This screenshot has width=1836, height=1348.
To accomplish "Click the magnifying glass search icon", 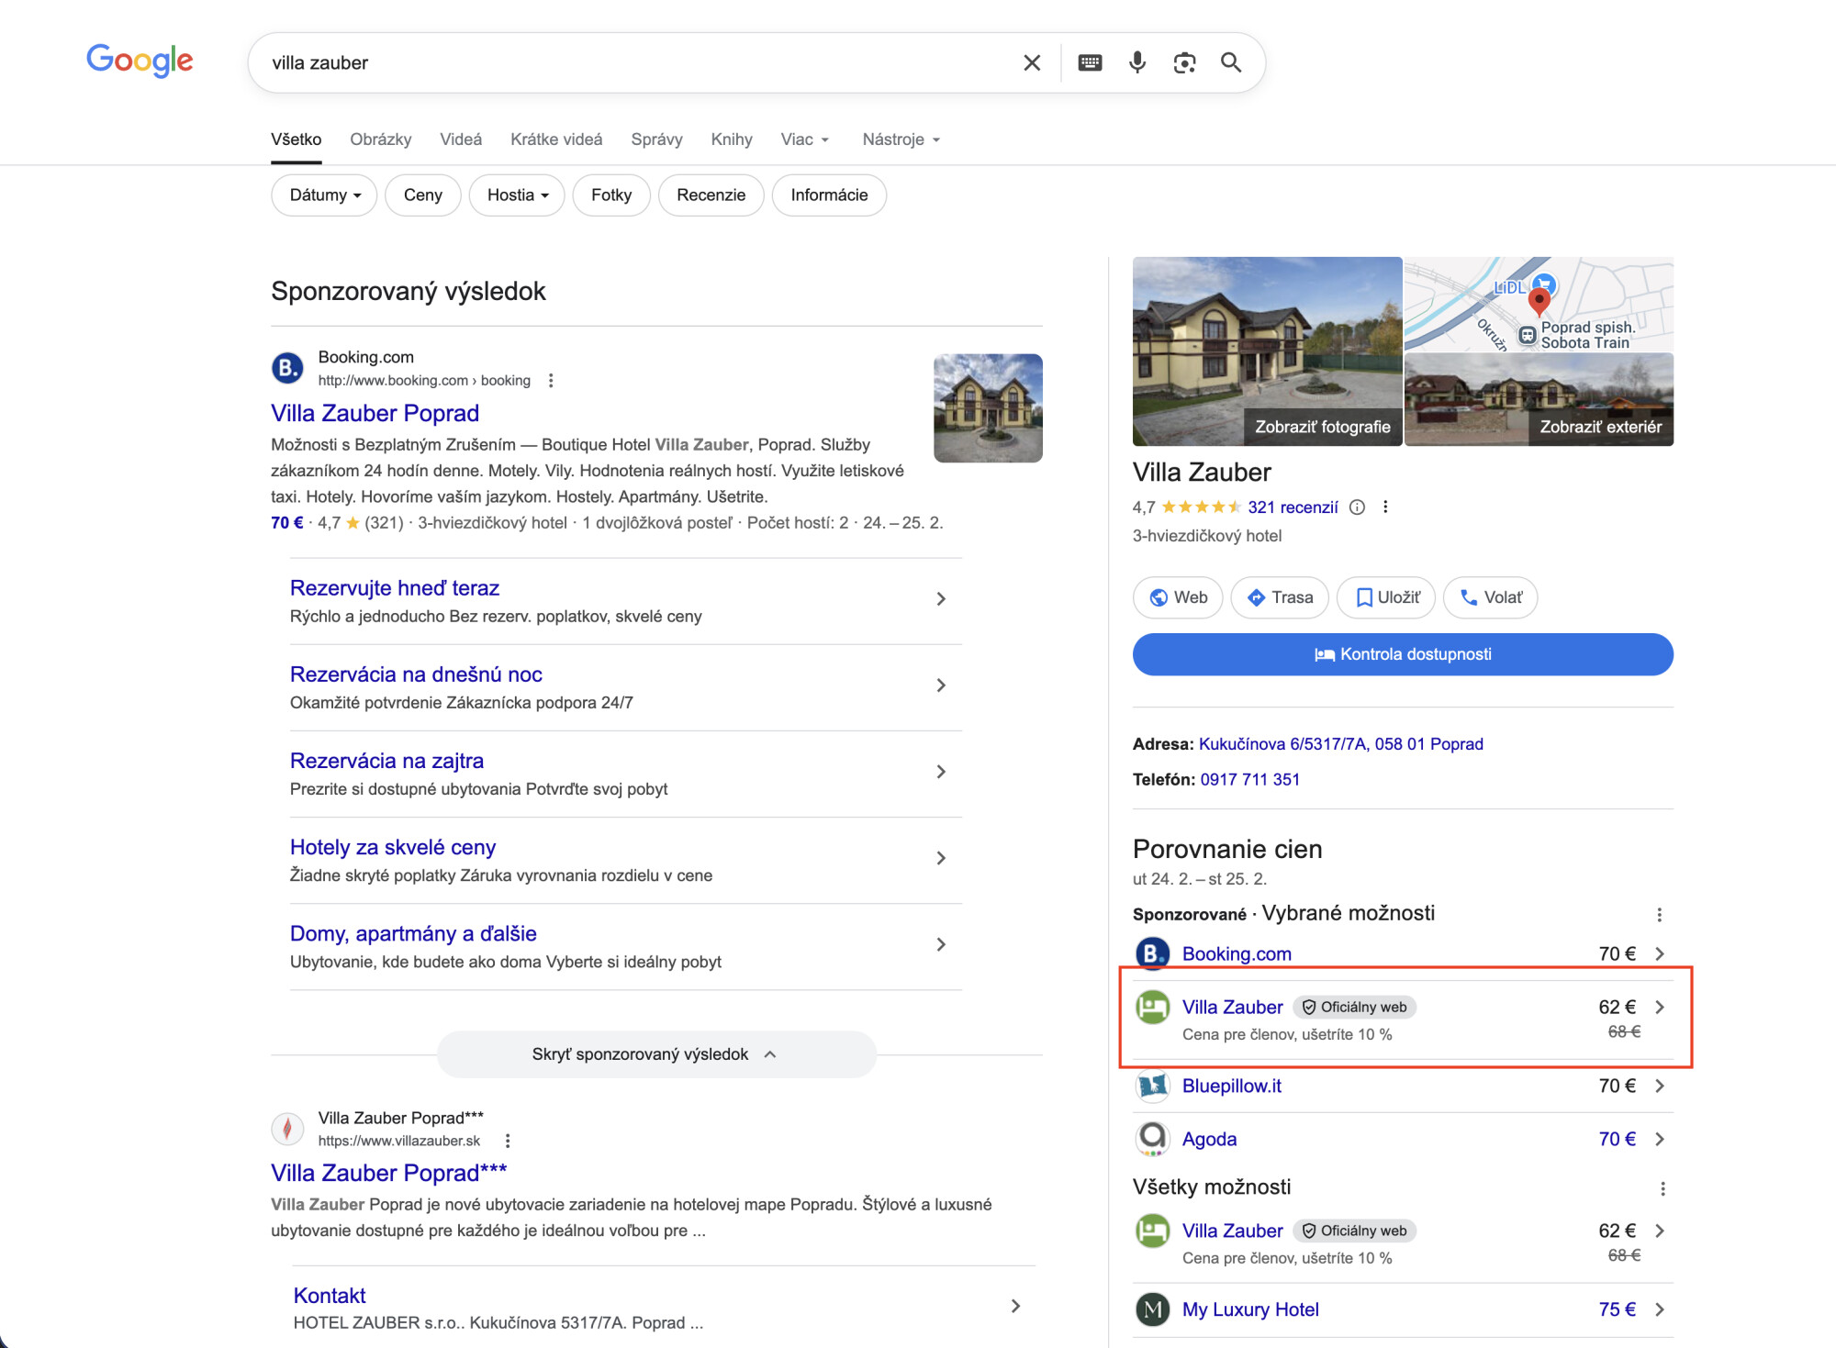I will pos(1231,62).
